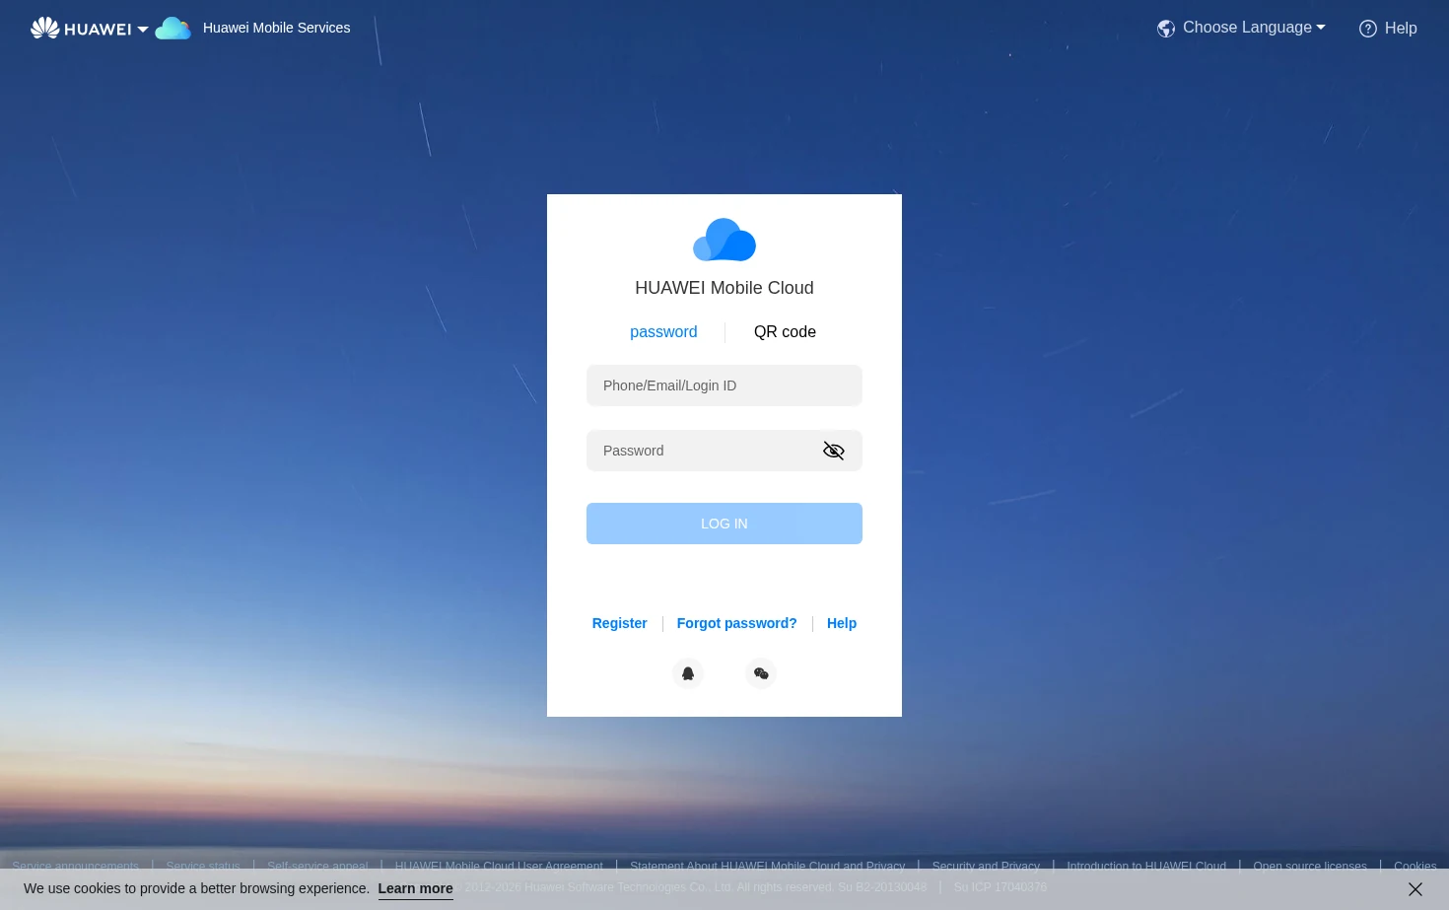Open Open source licenses footer link
1449x910 pixels.
click(1310, 867)
